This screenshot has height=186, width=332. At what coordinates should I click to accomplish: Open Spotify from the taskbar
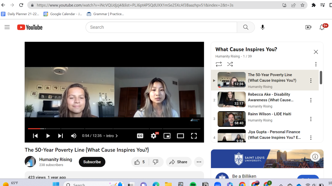click(x=193, y=184)
